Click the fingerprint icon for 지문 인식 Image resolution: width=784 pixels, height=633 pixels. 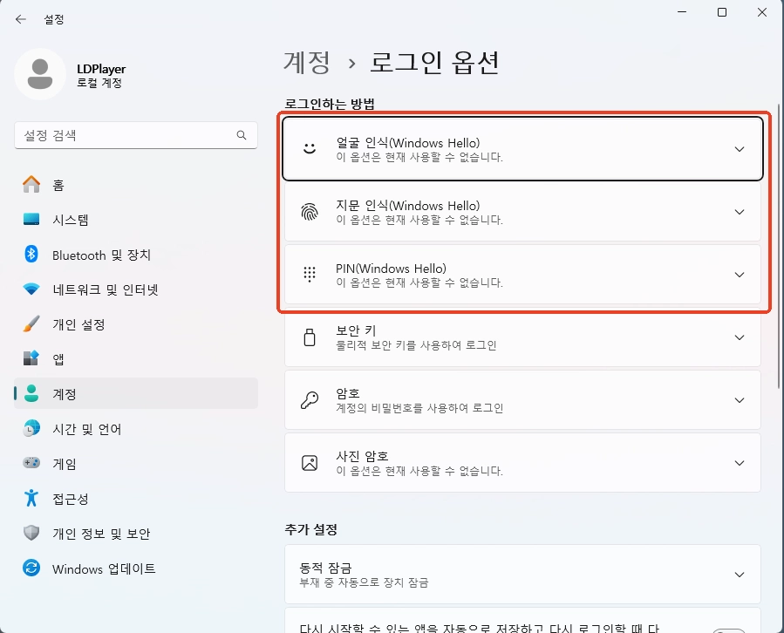pos(310,212)
